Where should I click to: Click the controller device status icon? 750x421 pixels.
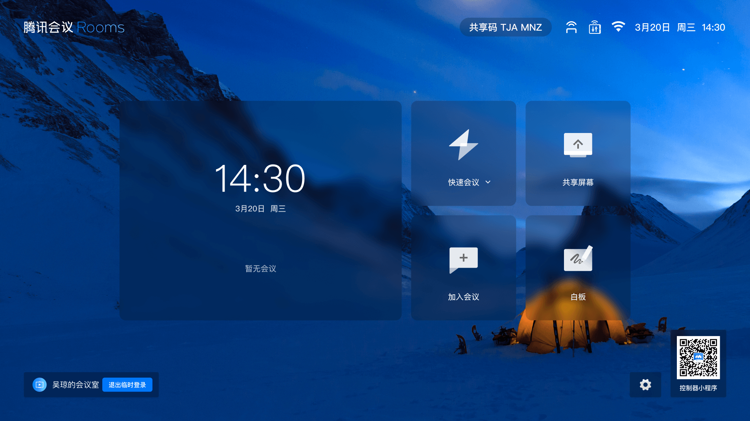pyautogui.click(x=594, y=27)
